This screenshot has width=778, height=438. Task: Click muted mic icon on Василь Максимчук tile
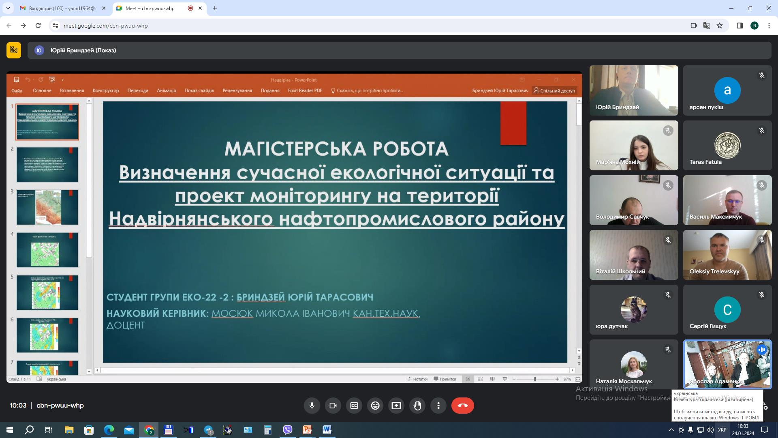[762, 185]
